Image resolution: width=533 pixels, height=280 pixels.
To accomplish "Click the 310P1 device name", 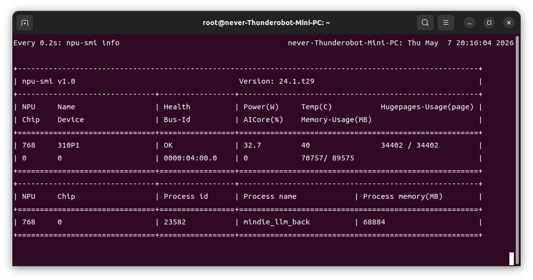I will click(68, 146).
